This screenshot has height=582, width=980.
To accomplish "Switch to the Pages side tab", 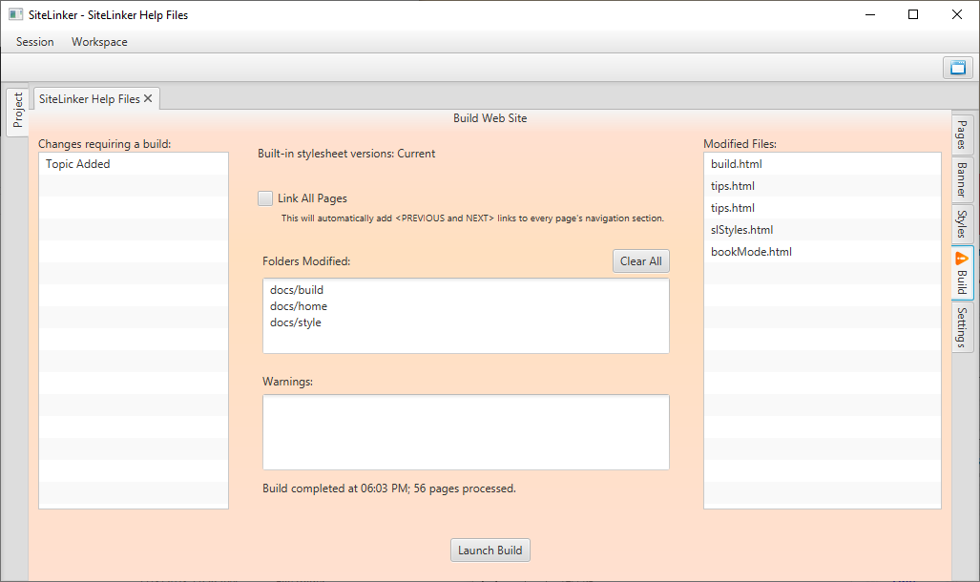I will click(962, 135).
